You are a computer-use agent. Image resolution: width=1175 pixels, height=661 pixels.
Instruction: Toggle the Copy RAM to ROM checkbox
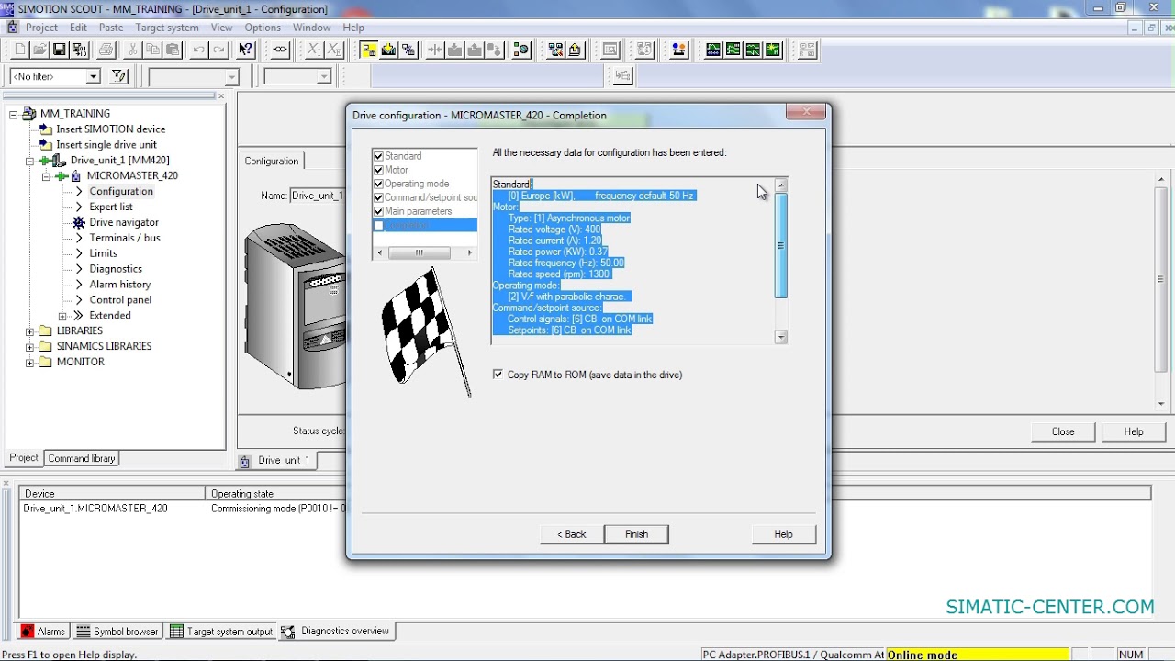click(x=498, y=375)
